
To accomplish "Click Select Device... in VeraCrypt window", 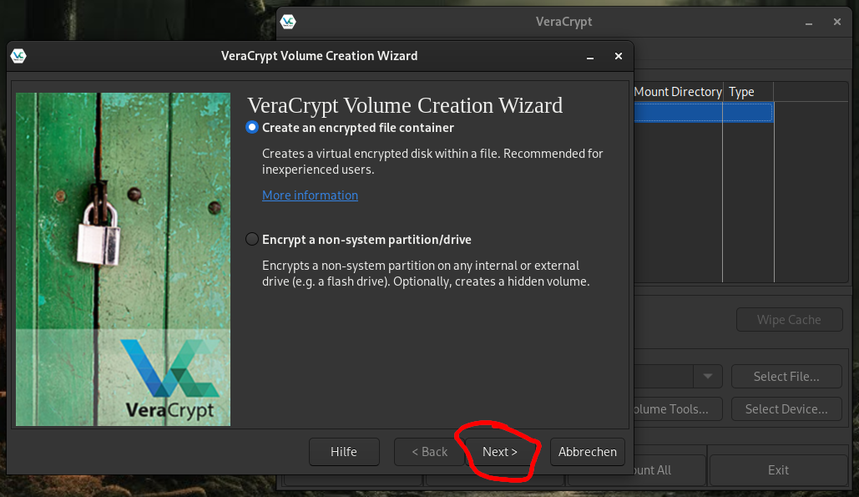I will coord(786,408).
